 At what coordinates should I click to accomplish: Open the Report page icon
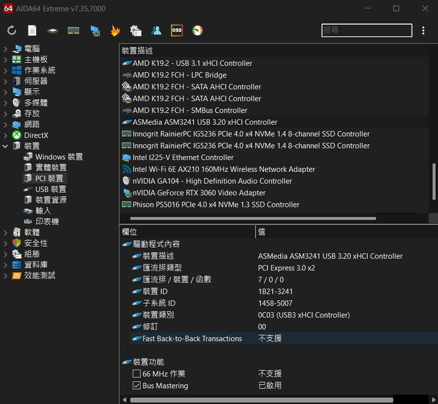[x=32, y=30]
